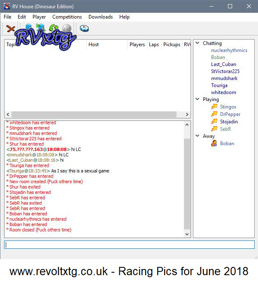Click the cube icon with green arrow
This screenshot has width=258, height=283.
click(41, 27)
